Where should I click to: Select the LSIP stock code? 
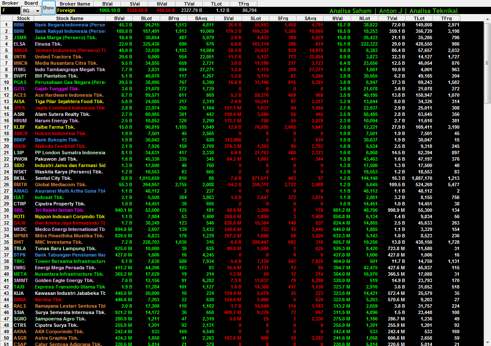[19, 153]
